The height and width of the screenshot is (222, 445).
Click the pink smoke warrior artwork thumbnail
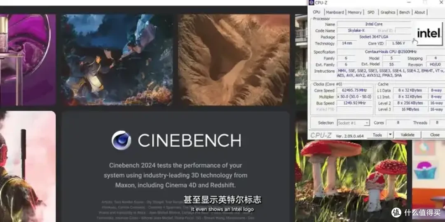pos(28,166)
